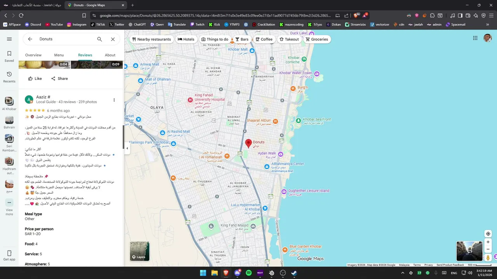Open Discord from the taskbar
497x279 pixels.
(x=237, y=273)
